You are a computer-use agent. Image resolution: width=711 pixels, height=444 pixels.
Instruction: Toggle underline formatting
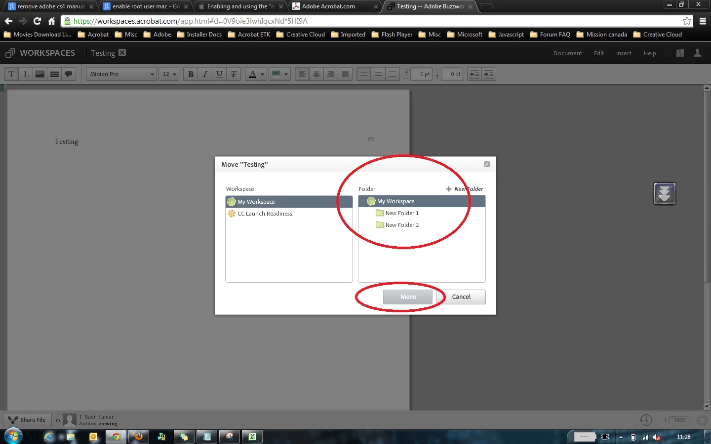pyautogui.click(x=219, y=74)
